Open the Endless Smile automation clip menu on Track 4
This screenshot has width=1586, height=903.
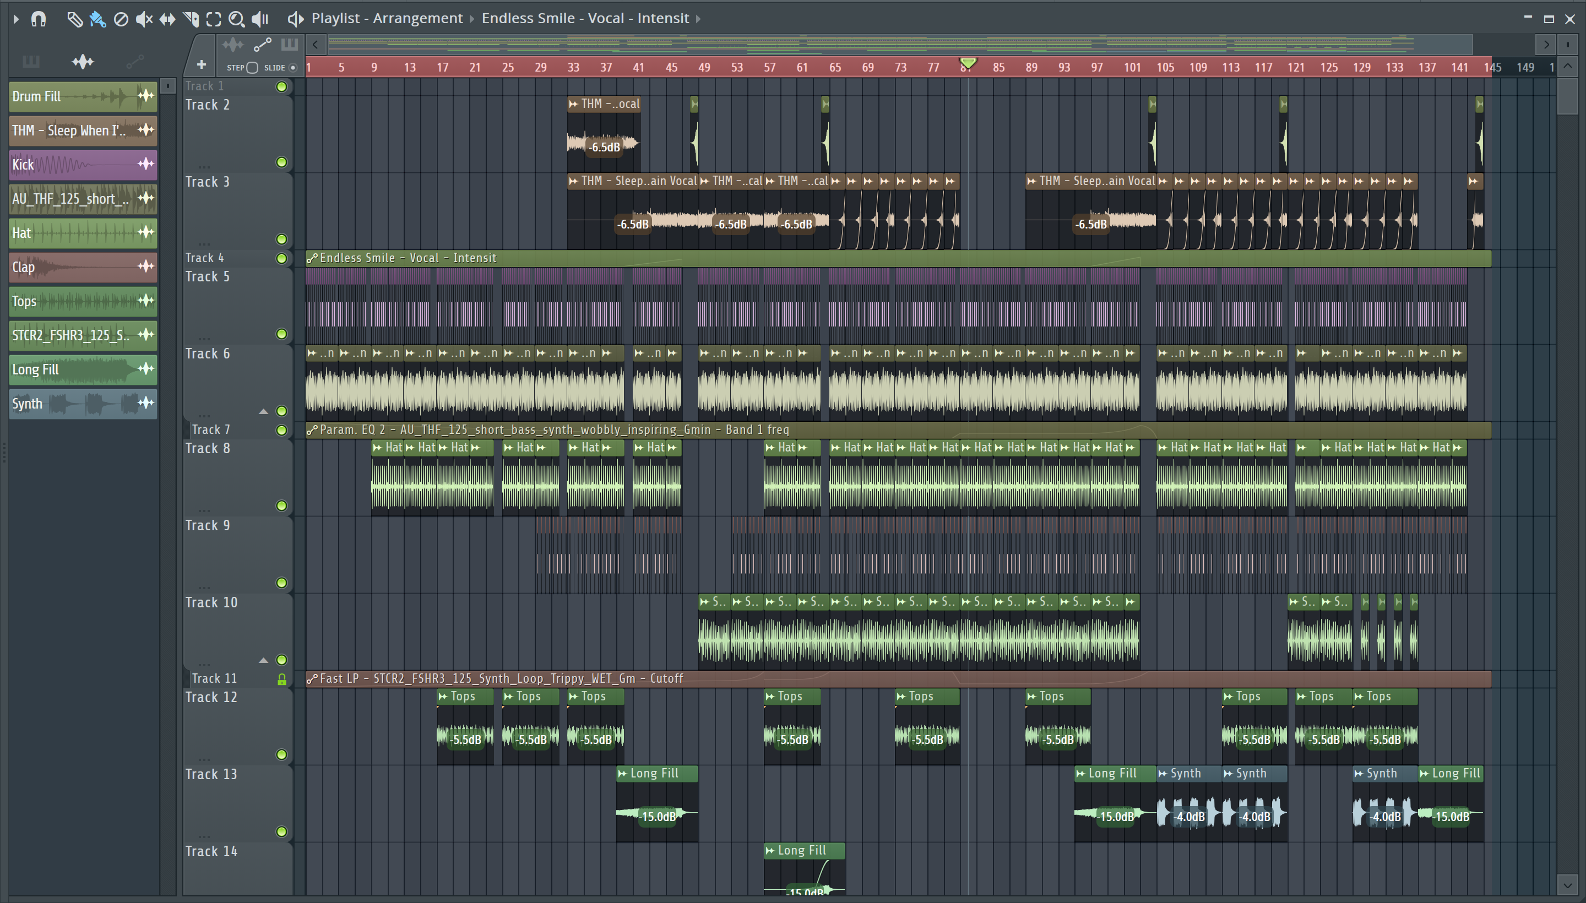click(x=313, y=258)
